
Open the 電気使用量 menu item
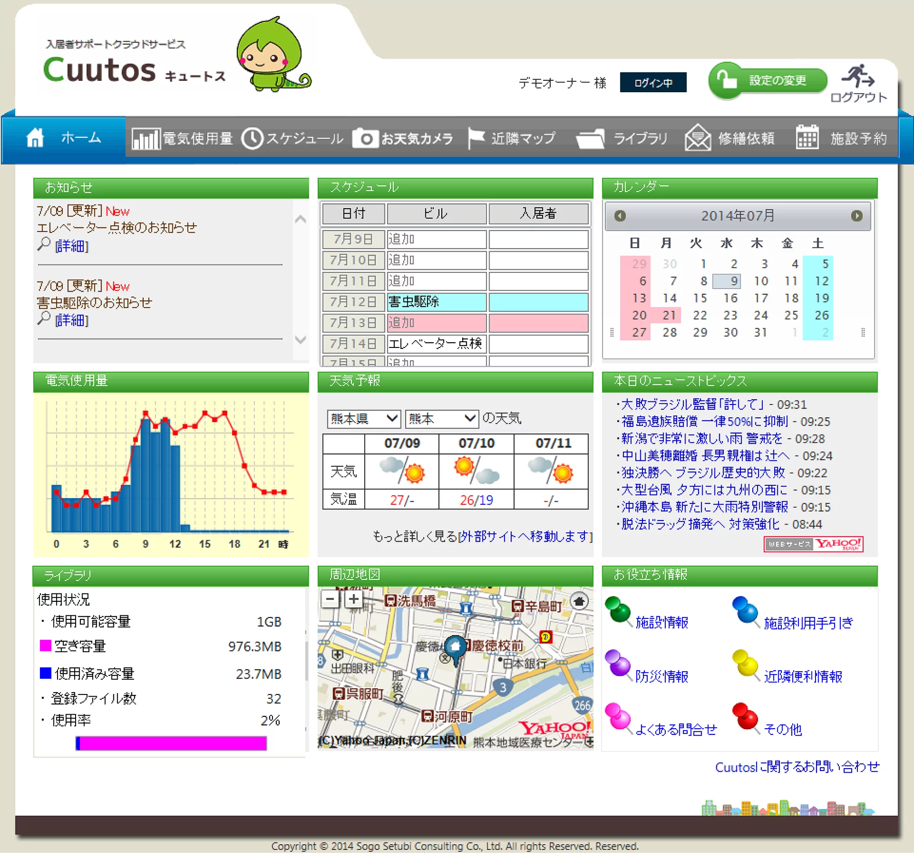(182, 138)
